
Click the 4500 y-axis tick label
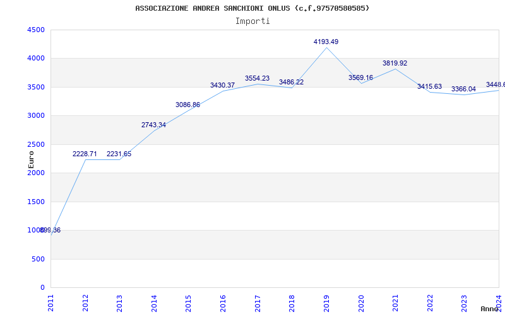point(36,30)
